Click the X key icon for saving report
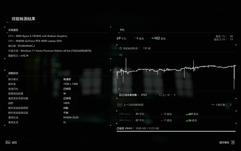Viewport: 241px width, 151px height. point(233,142)
